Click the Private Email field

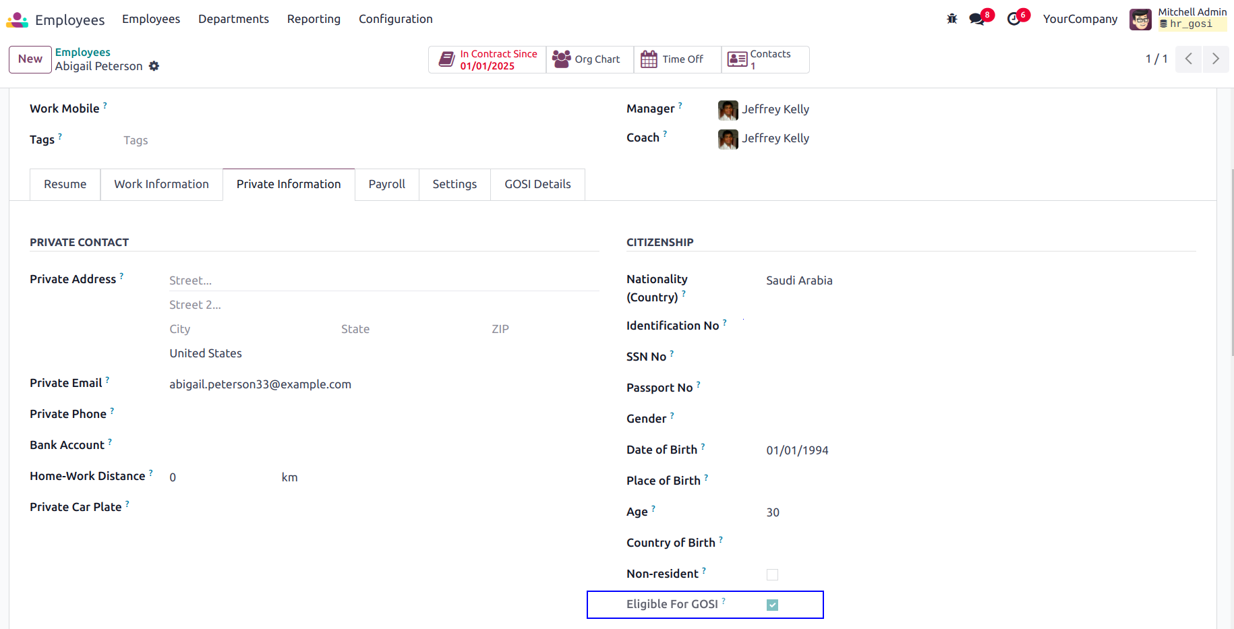point(384,384)
